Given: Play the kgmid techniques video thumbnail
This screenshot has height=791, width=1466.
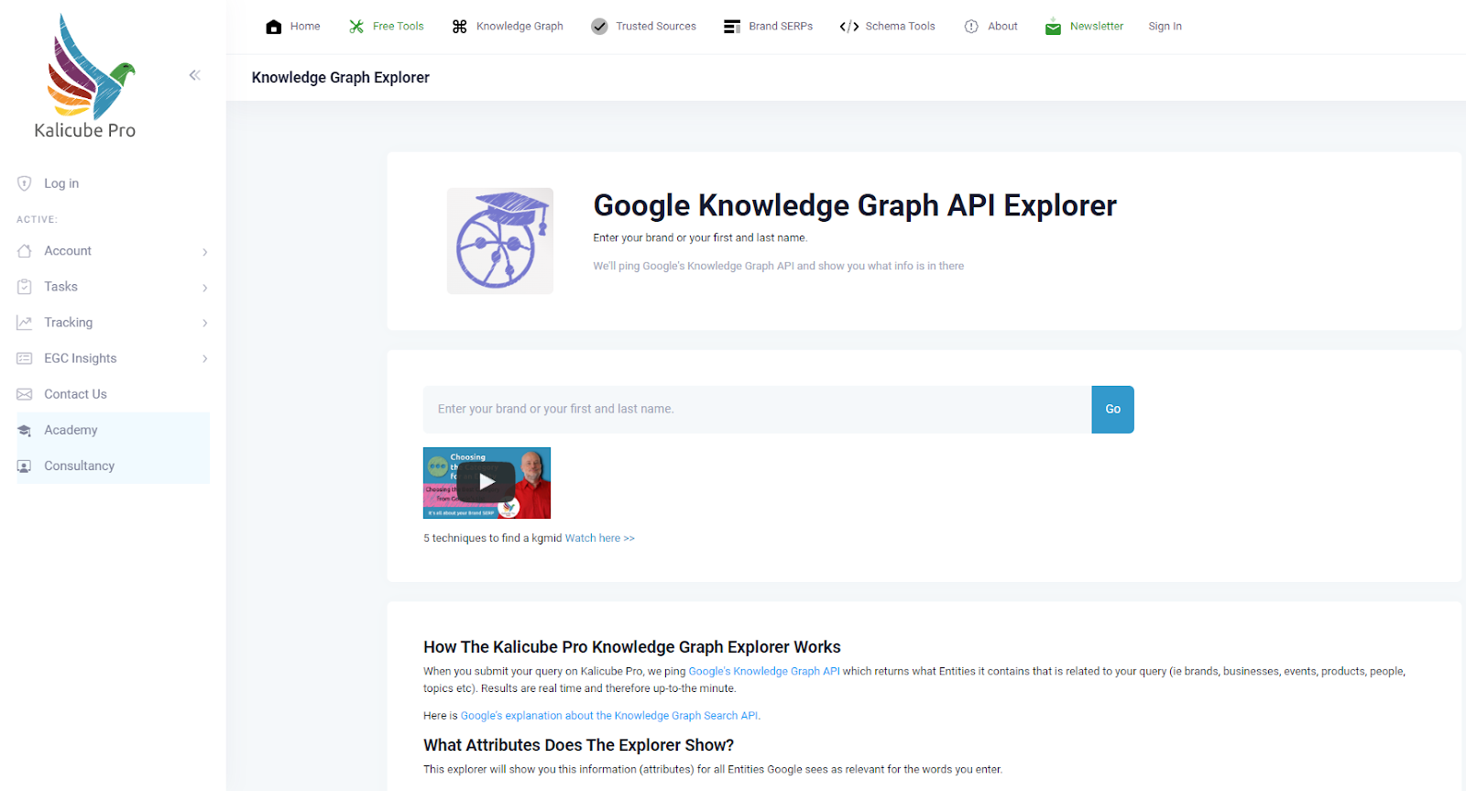Looking at the screenshot, I should [x=487, y=483].
